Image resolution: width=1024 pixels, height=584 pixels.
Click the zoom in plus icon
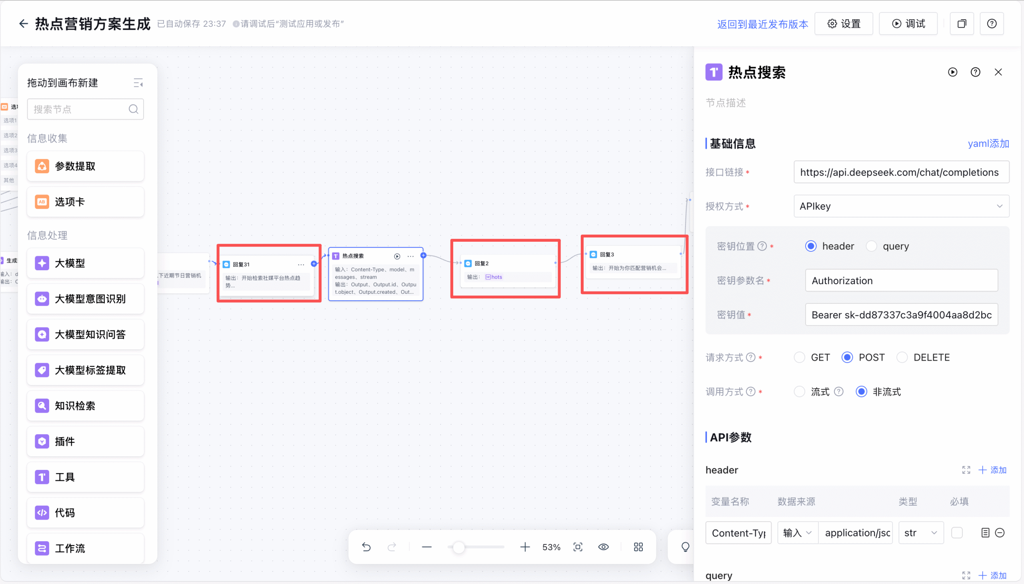click(x=525, y=547)
